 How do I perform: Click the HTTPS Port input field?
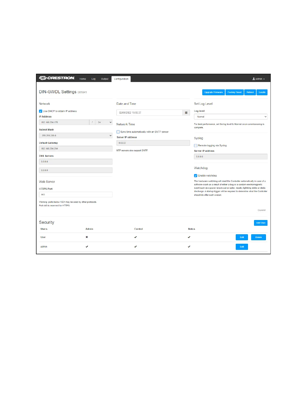coord(75,194)
